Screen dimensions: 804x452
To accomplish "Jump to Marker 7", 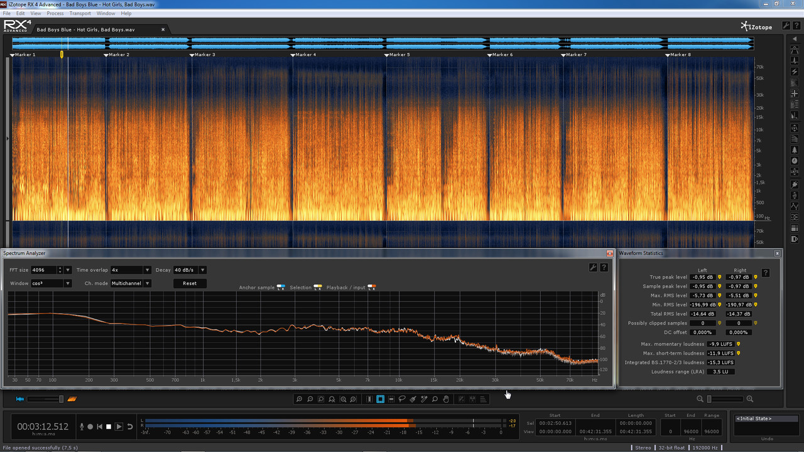I will click(574, 55).
